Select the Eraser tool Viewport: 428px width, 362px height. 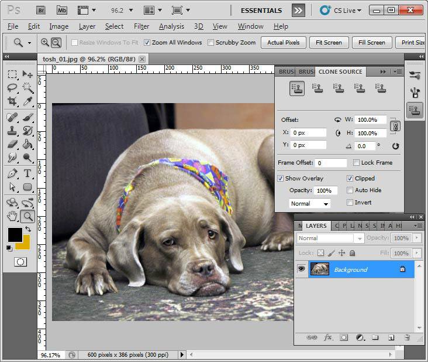pos(12,144)
